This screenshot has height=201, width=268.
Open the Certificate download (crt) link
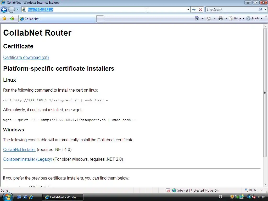pyautogui.click(x=26, y=57)
